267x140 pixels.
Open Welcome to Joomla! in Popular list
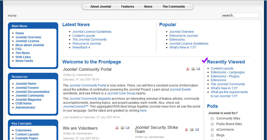tap(184, 36)
